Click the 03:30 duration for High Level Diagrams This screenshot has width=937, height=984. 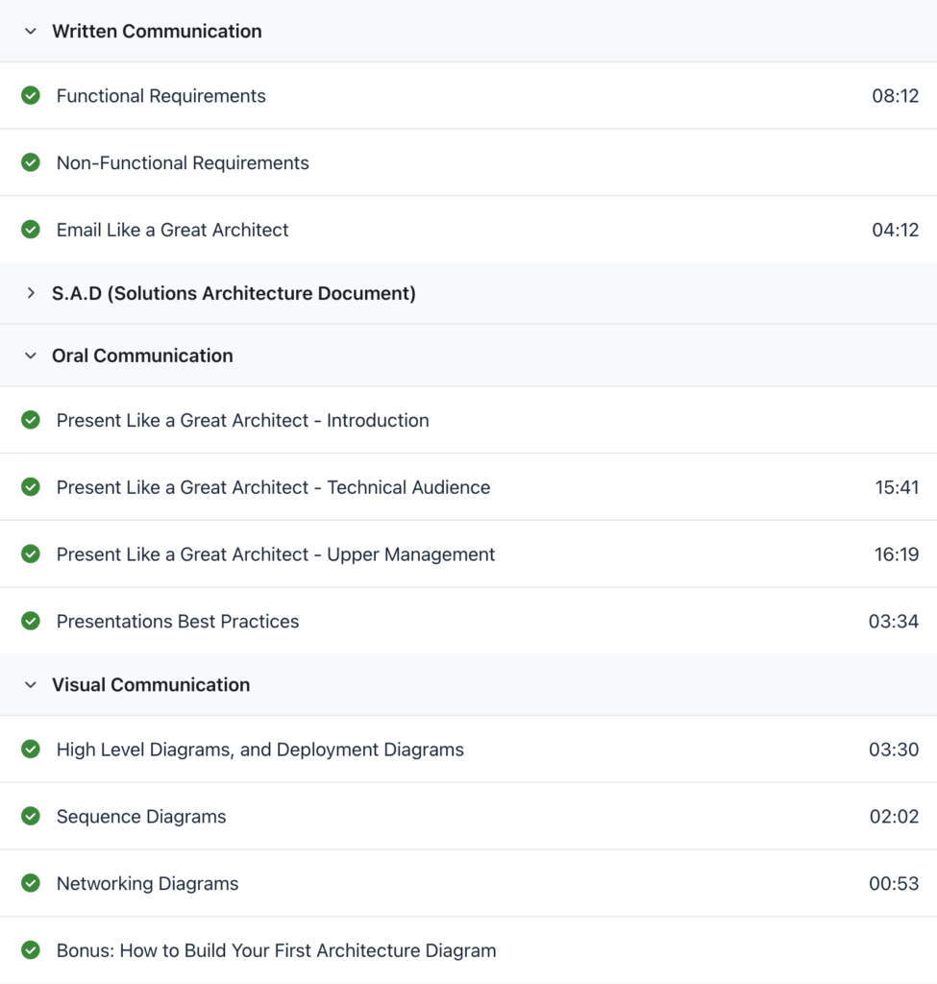(x=894, y=750)
